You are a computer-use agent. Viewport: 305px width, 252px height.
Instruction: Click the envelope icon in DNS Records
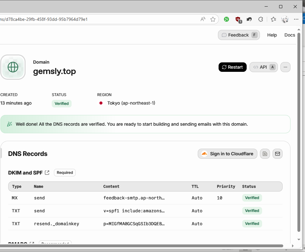tap(278, 154)
